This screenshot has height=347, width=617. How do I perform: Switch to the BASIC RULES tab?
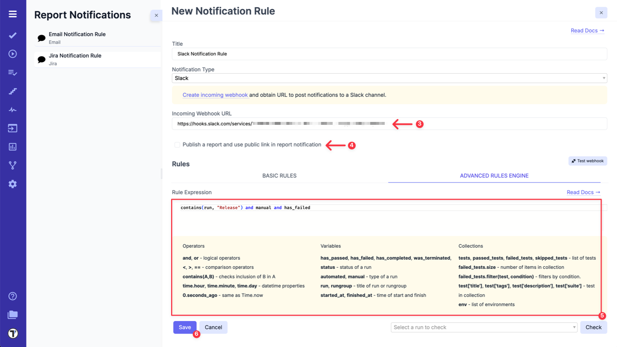coord(279,175)
